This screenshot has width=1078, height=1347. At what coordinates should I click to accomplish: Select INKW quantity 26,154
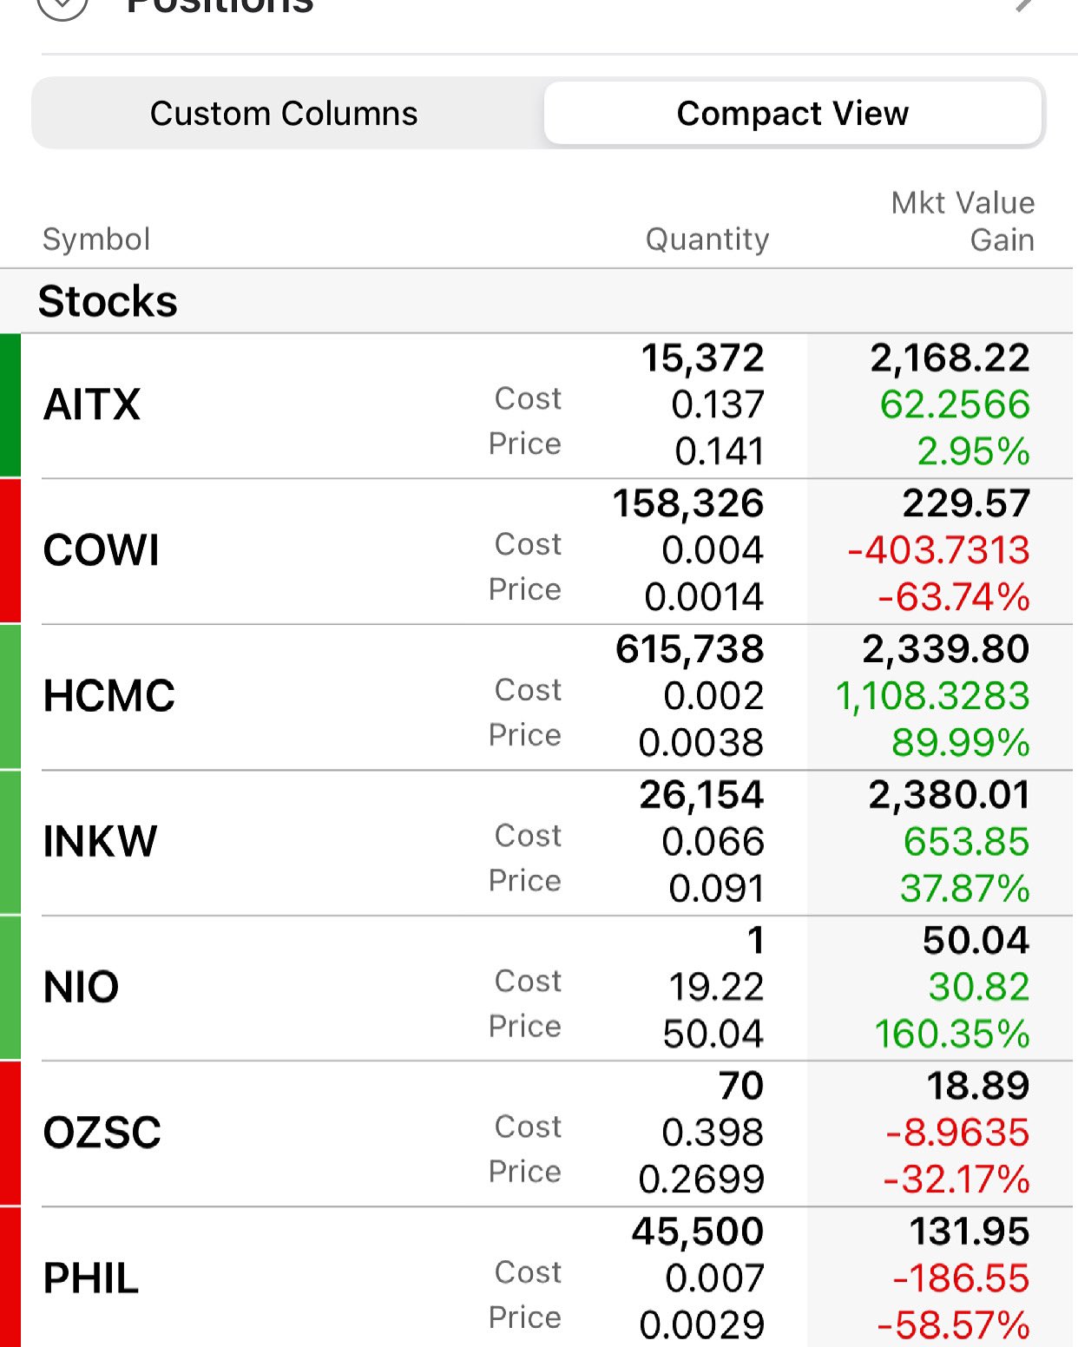click(x=701, y=795)
